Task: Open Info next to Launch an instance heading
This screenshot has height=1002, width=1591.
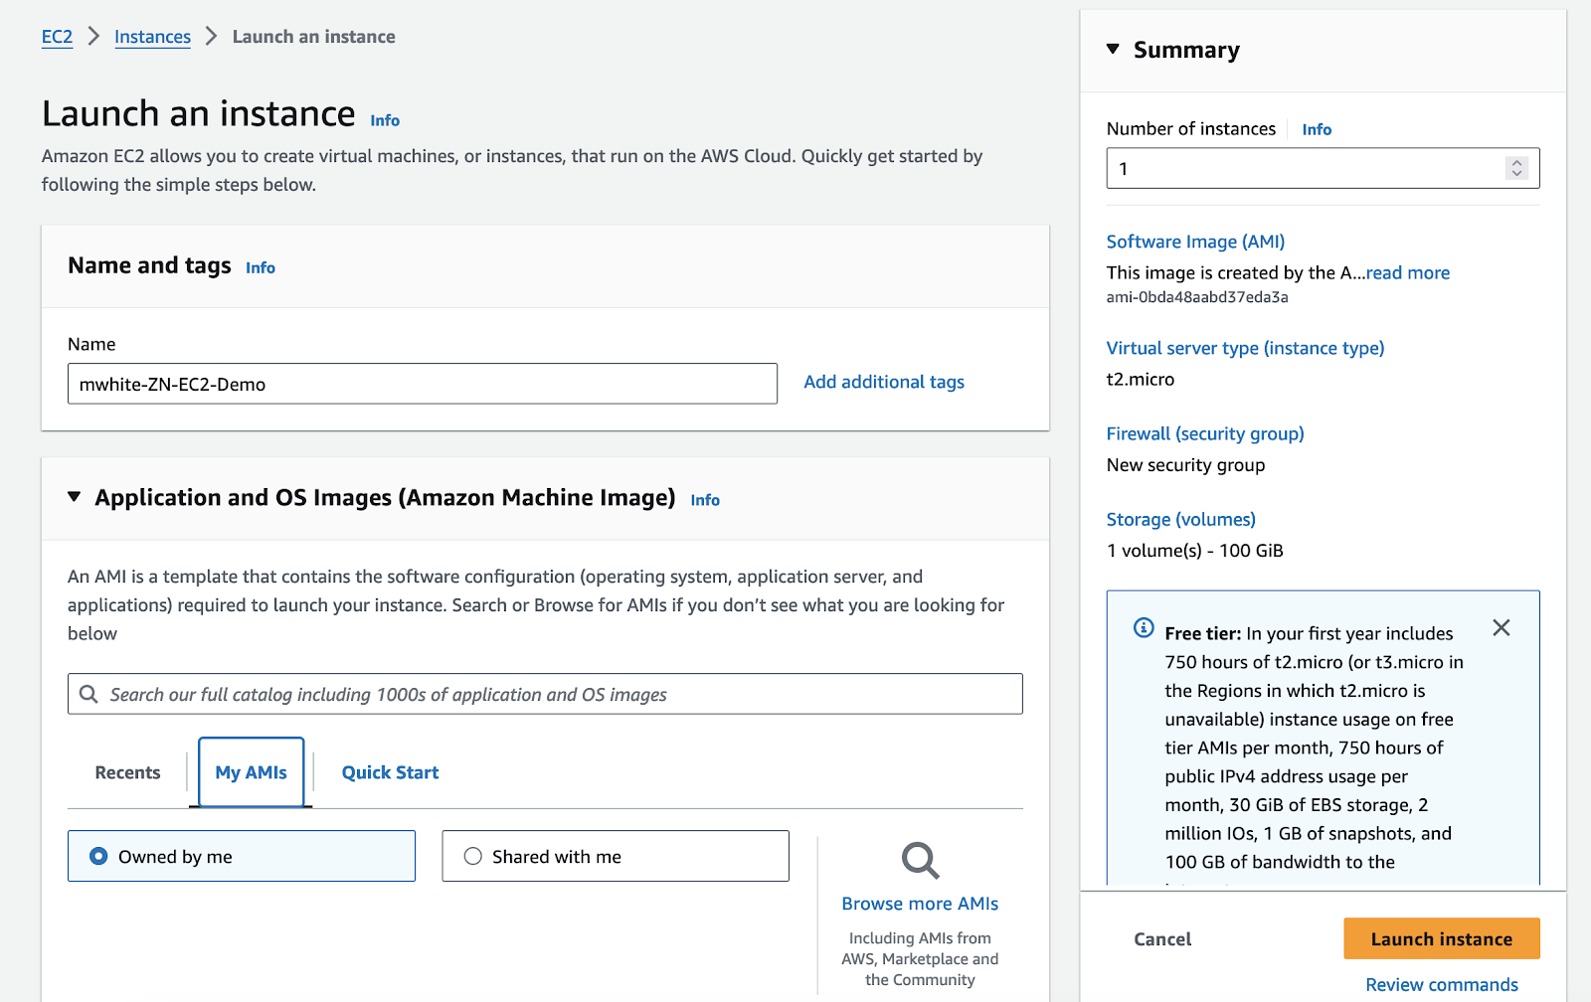Action: (385, 120)
